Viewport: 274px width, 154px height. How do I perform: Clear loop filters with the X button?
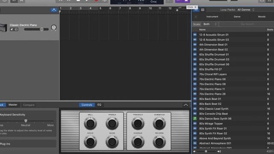(x=196, y=17)
